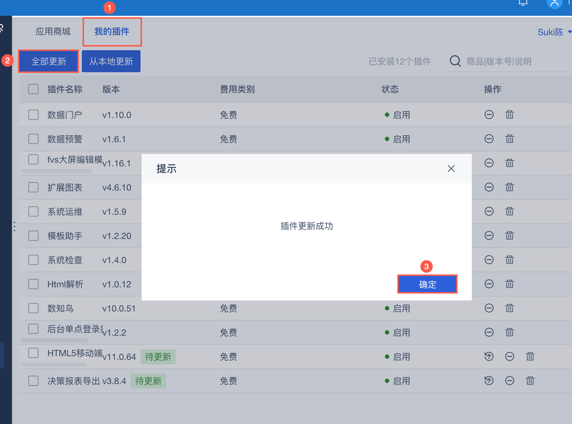
Task: Click the scrollbar under 后台单点登录 name
Action: click(x=55, y=340)
